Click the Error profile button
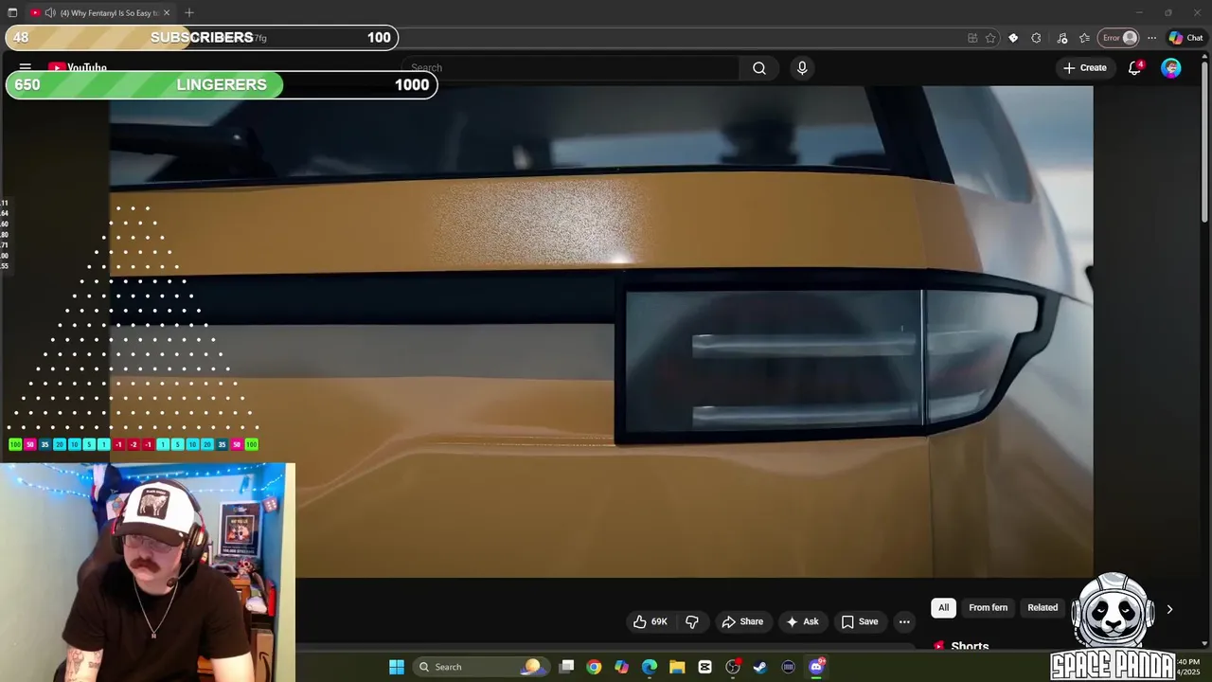The height and width of the screenshot is (682, 1212). pos(1119,38)
